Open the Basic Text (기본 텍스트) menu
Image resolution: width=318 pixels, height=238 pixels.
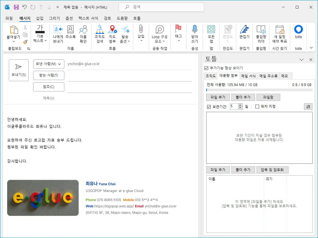[40, 34]
